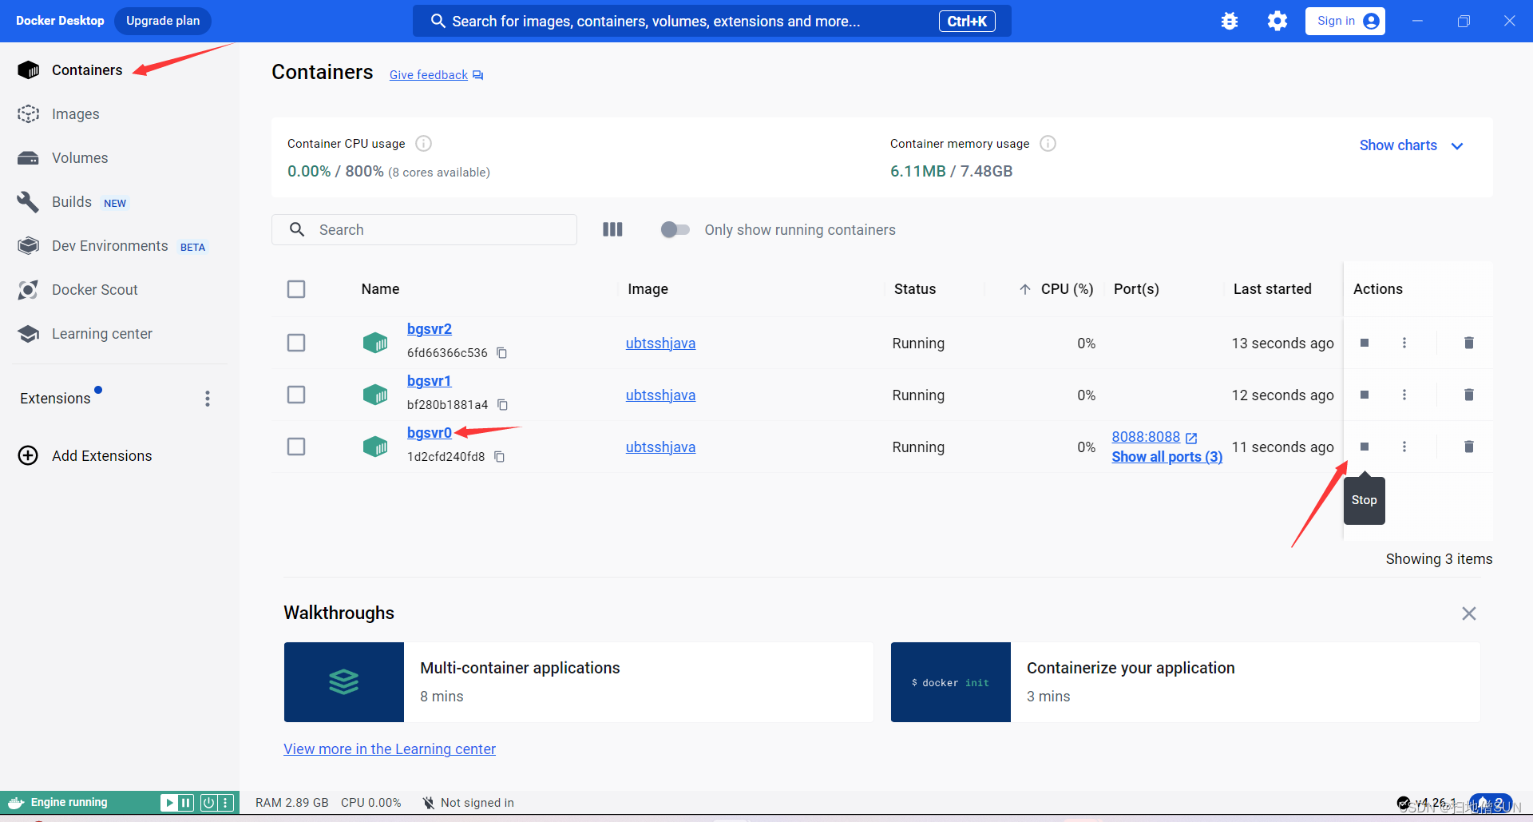The image size is (1533, 822).
Task: Click the bgsvr0 container cube icon
Action: click(375, 447)
